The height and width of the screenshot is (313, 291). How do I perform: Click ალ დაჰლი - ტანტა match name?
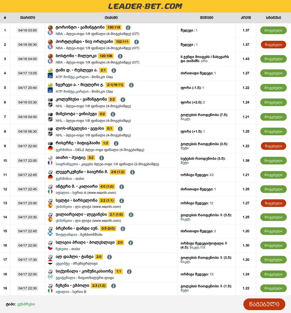tap(75, 257)
